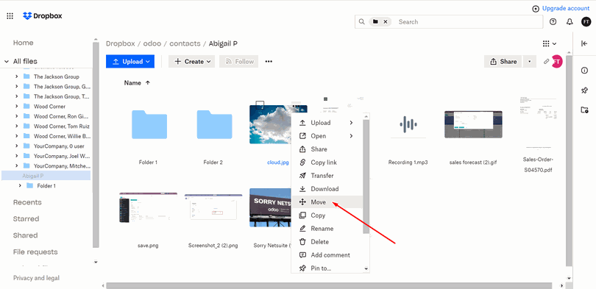
Task: Open the more options ellipsis menu
Action: click(x=269, y=62)
